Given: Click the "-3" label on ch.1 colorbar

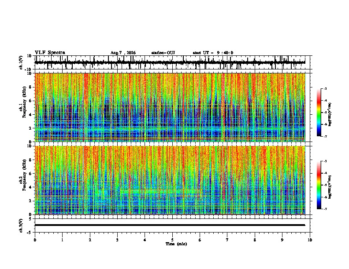Looking at the screenshot, I should coord(325,89).
